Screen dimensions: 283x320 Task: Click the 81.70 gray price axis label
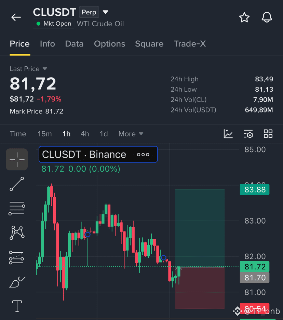254,278
